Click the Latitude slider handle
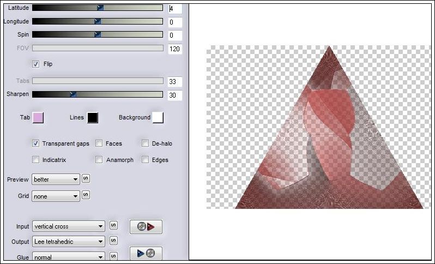The image size is (435, 264). point(100,8)
